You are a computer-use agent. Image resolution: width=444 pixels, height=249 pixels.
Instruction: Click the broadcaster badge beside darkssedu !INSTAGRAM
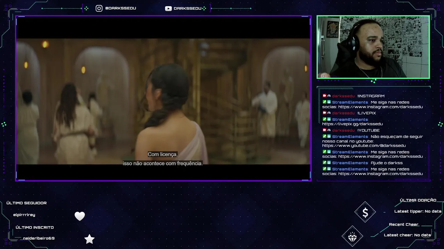(x=325, y=96)
